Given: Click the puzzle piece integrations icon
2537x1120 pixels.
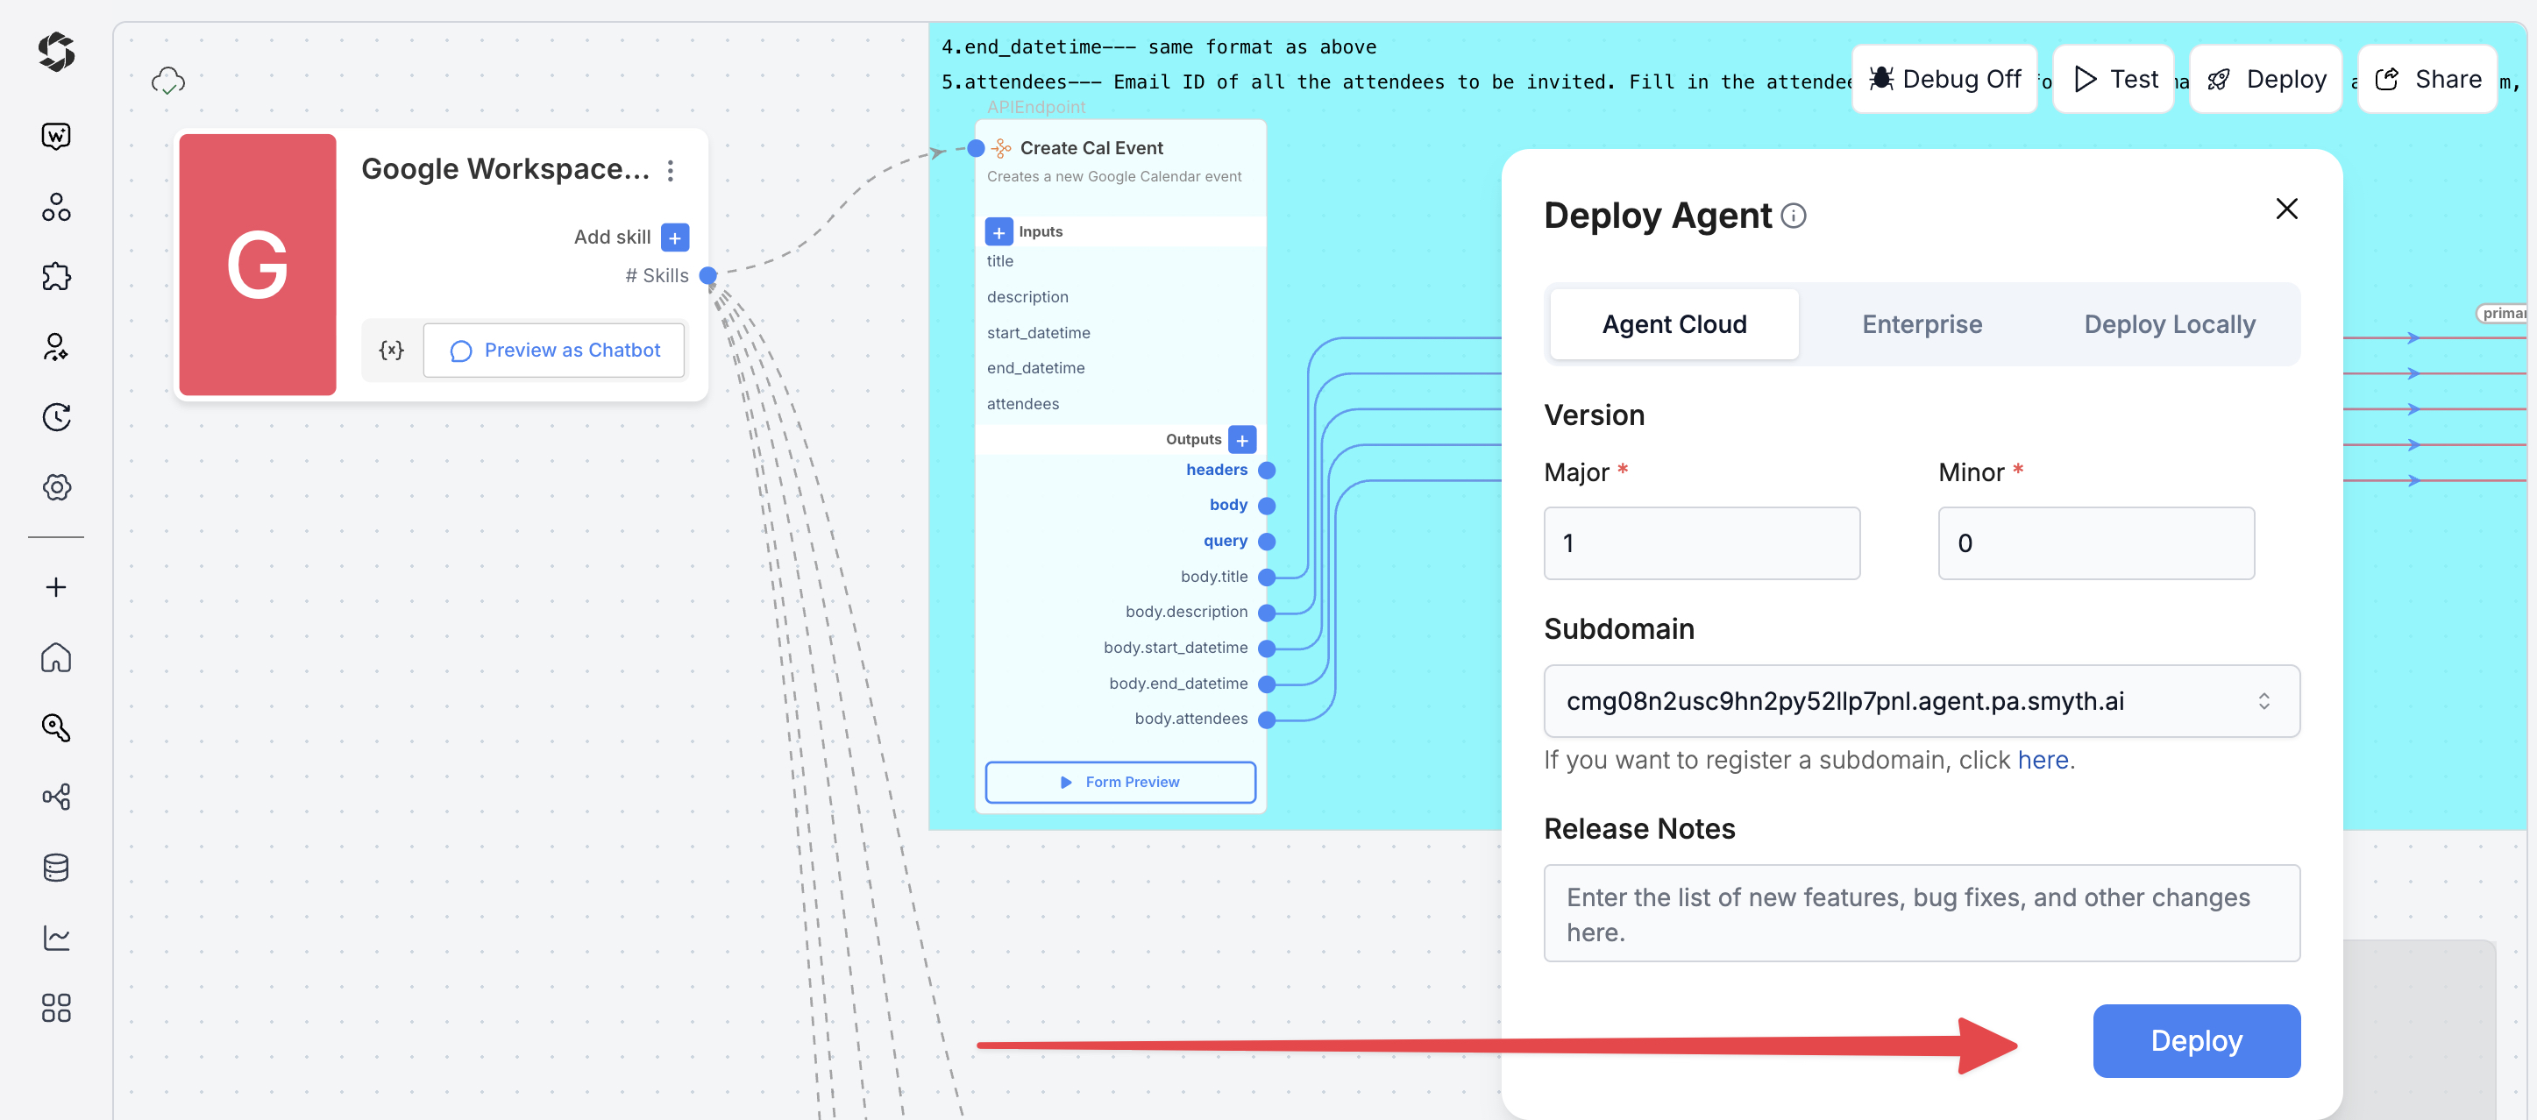Looking at the screenshot, I should click(x=56, y=277).
